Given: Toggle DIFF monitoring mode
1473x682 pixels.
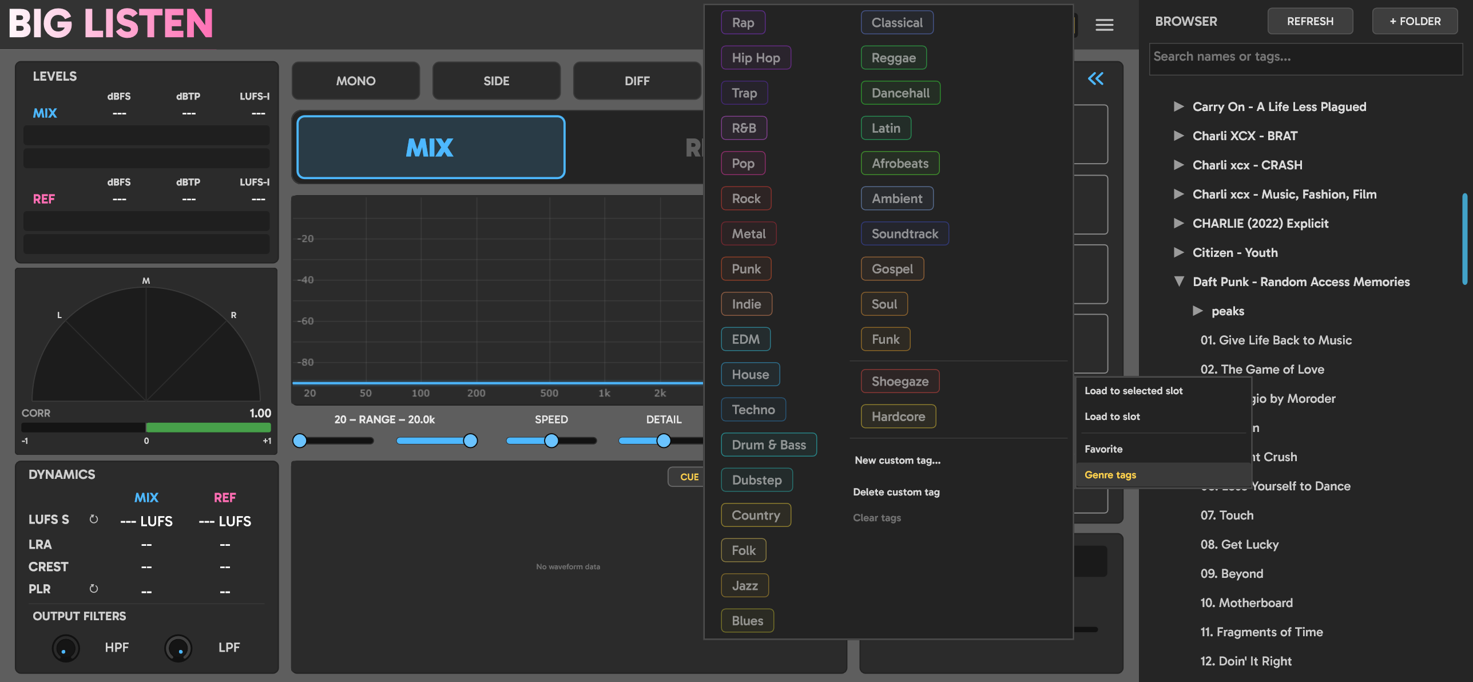Looking at the screenshot, I should tap(637, 81).
